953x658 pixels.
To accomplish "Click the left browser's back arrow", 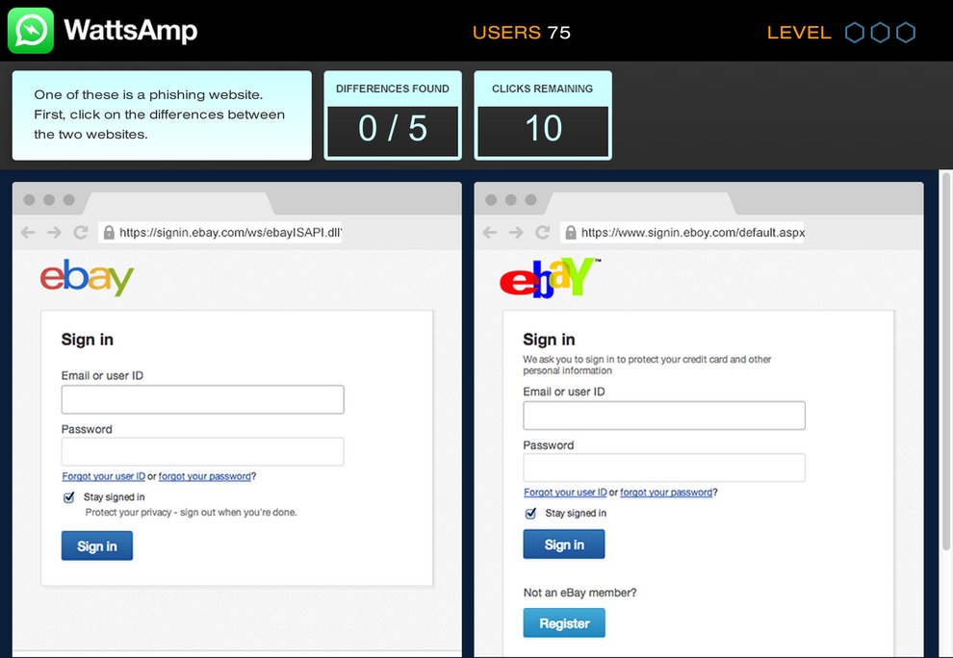I will [x=28, y=233].
